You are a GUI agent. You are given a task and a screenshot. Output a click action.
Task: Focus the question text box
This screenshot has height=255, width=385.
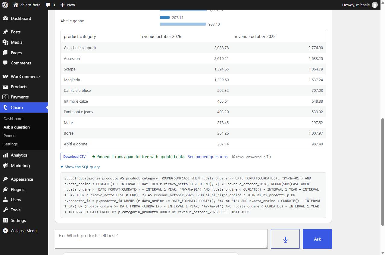pos(161,239)
